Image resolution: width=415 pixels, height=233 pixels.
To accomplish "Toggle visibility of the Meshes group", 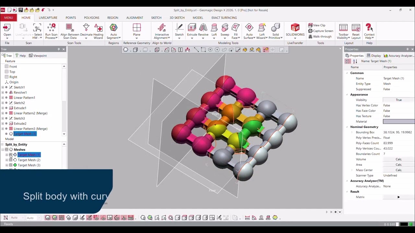I will (x=6, y=150).
